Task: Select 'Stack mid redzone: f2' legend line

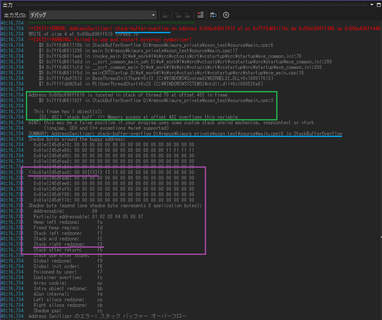Action: click(68, 239)
